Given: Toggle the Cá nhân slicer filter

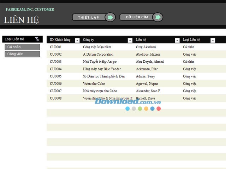Looking at the screenshot, I should pos(22,47).
